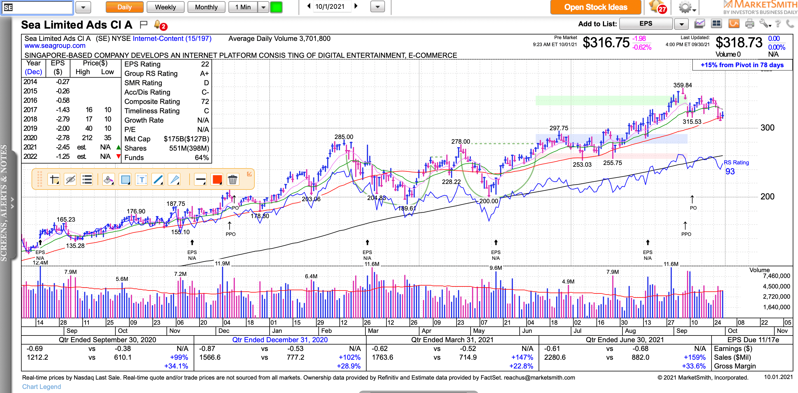Viewport: 798px width, 393px height.
Task: Click +15% from Pivot in 78 days
Action: click(x=742, y=65)
